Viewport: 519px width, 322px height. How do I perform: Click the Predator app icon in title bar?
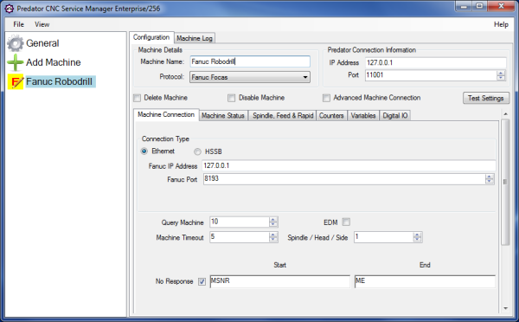coord(10,9)
